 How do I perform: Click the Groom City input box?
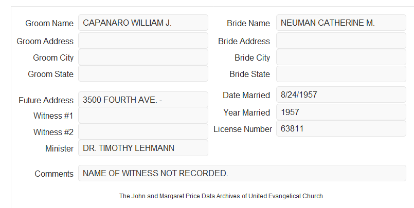click(143, 57)
